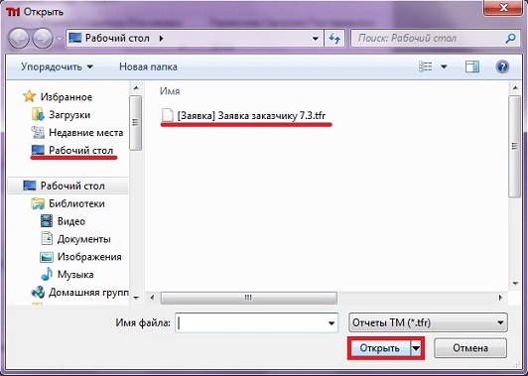
Task: Click the horizontal scrollbar right arrow
Action: click(x=501, y=298)
